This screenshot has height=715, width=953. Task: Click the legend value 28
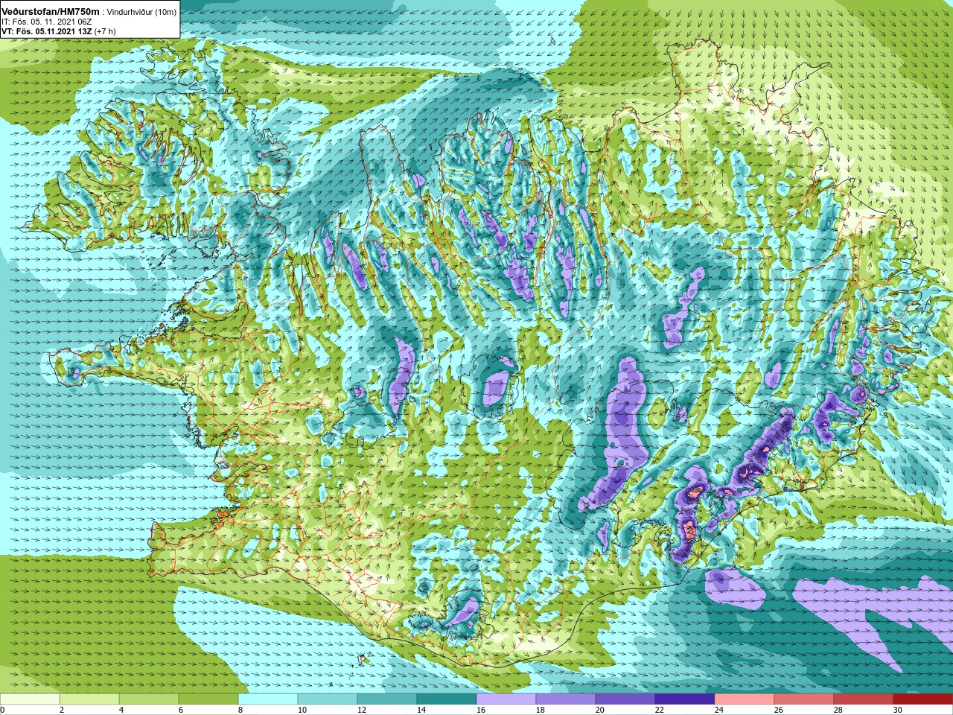(838, 710)
